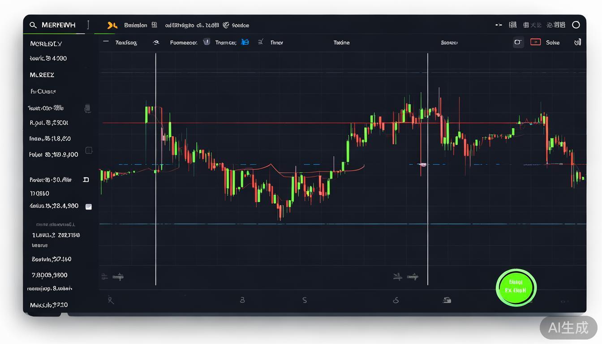Click the red horizontal price line on chart
The width and height of the screenshot is (602, 344).
click(x=269, y=123)
